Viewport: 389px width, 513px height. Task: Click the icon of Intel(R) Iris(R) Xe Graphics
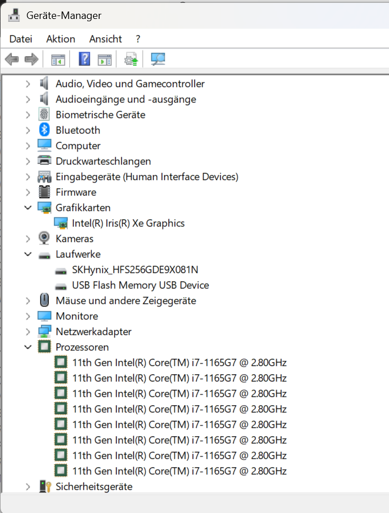[60, 223]
